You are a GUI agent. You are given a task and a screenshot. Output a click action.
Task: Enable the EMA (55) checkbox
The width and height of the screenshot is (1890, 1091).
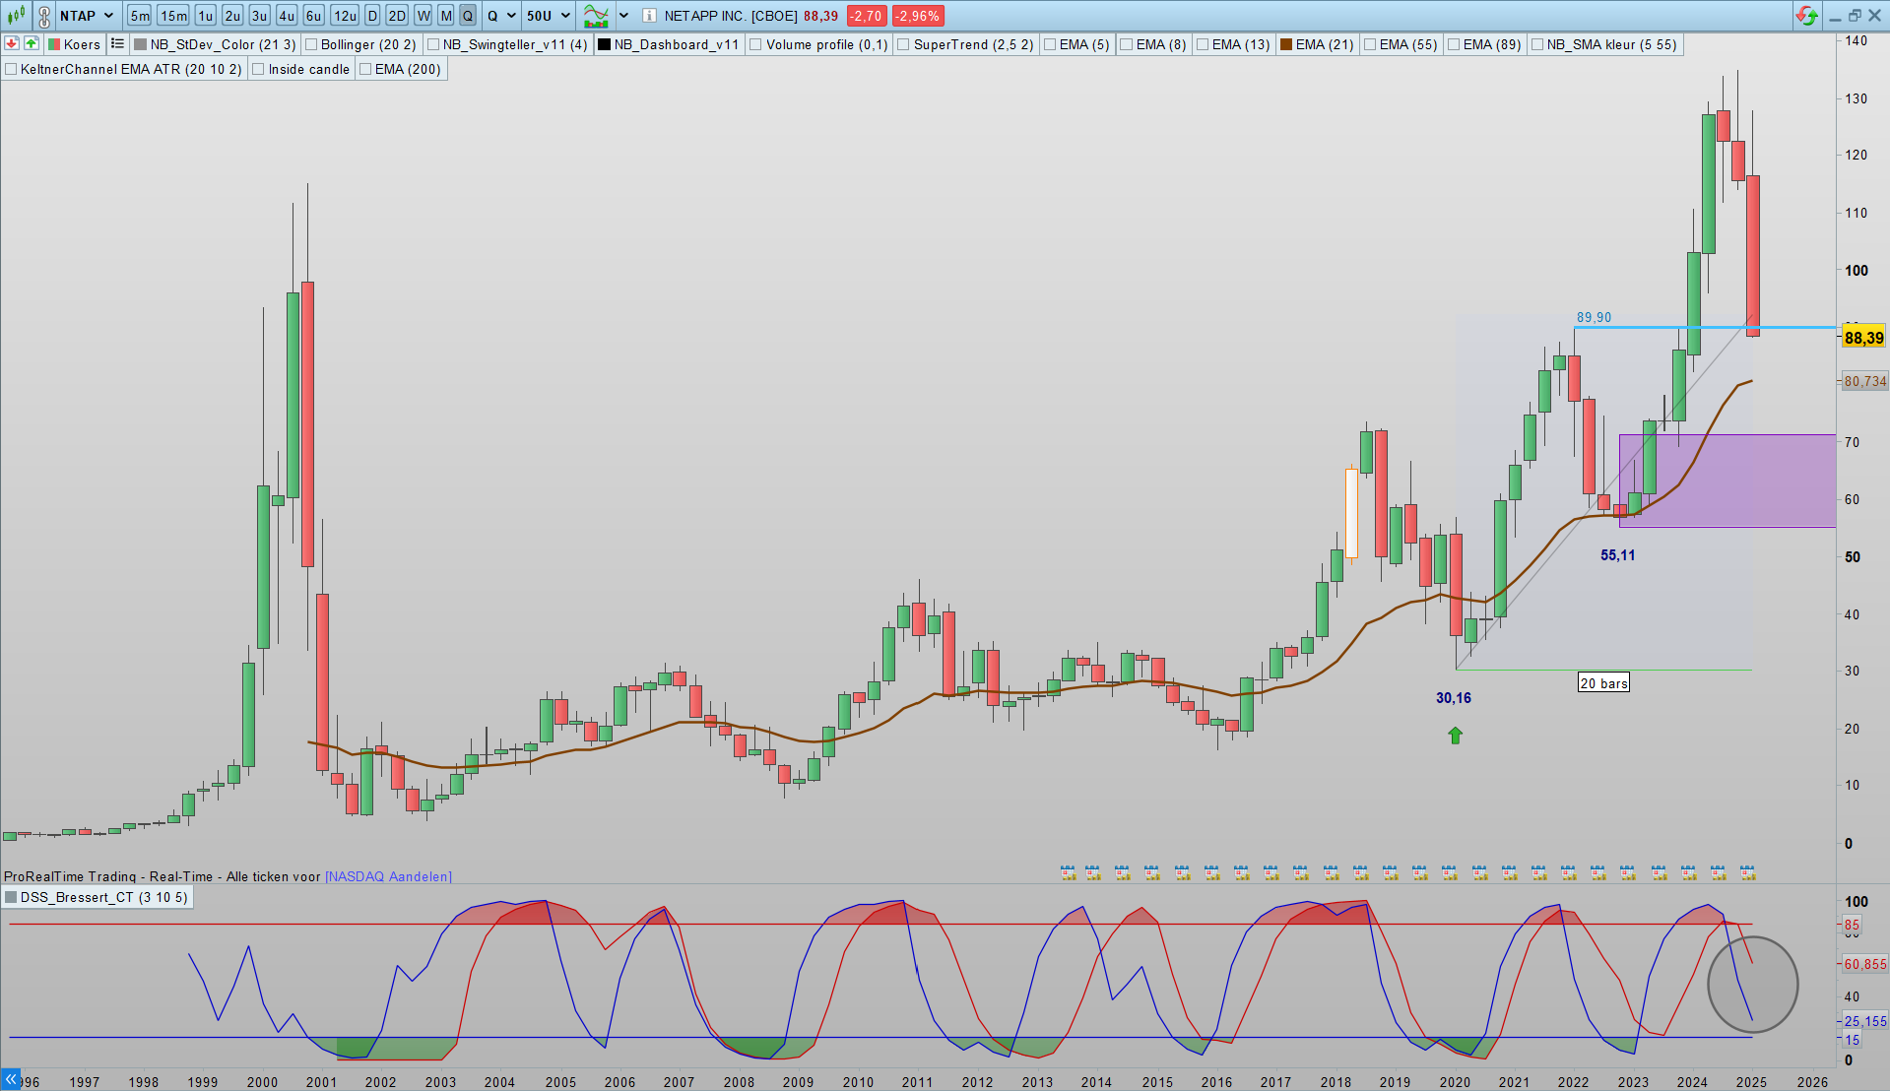tap(1370, 44)
